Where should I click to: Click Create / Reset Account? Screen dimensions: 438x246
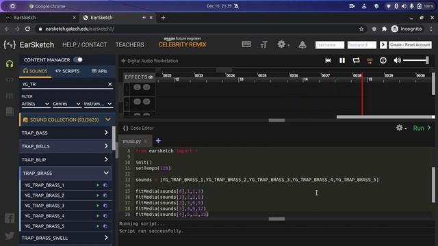pyautogui.click(x=410, y=44)
